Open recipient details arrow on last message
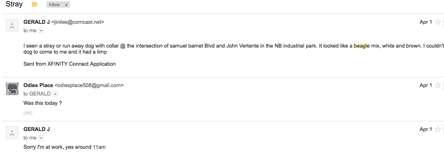The image size is (444, 154). [41, 138]
